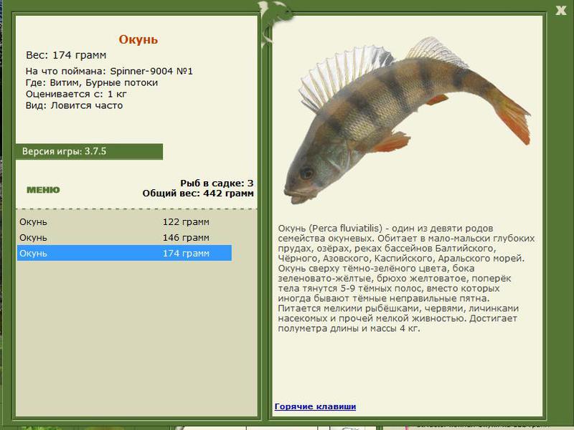This screenshot has width=574, height=430.
Task: Click the Версия игры 3.7.5 bar
Action: 89,151
